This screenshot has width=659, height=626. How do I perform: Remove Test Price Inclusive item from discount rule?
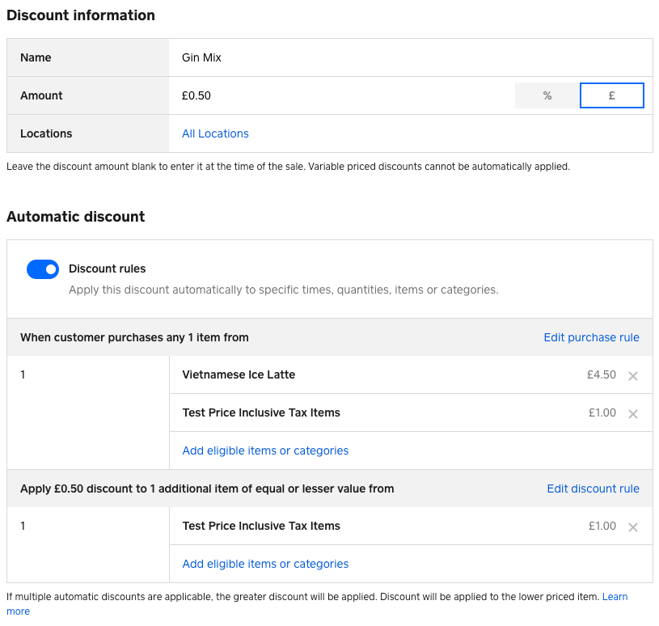click(633, 527)
